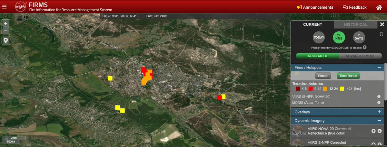Click "VIIRS S-NPP Corrected" layer title
Image resolution: width=387 pixels, height=147 pixels.
[x=327, y=142]
